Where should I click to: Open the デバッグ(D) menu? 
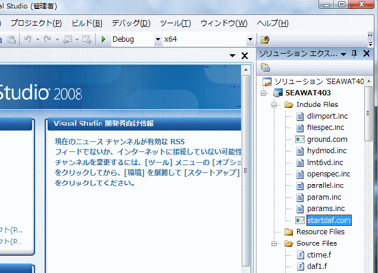[x=130, y=23]
